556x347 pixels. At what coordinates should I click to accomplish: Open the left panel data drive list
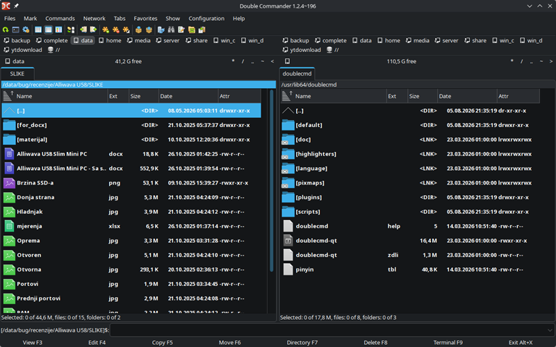coord(15,61)
